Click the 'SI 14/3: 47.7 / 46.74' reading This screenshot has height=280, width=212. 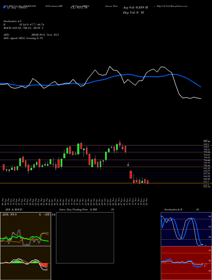tap(32, 25)
